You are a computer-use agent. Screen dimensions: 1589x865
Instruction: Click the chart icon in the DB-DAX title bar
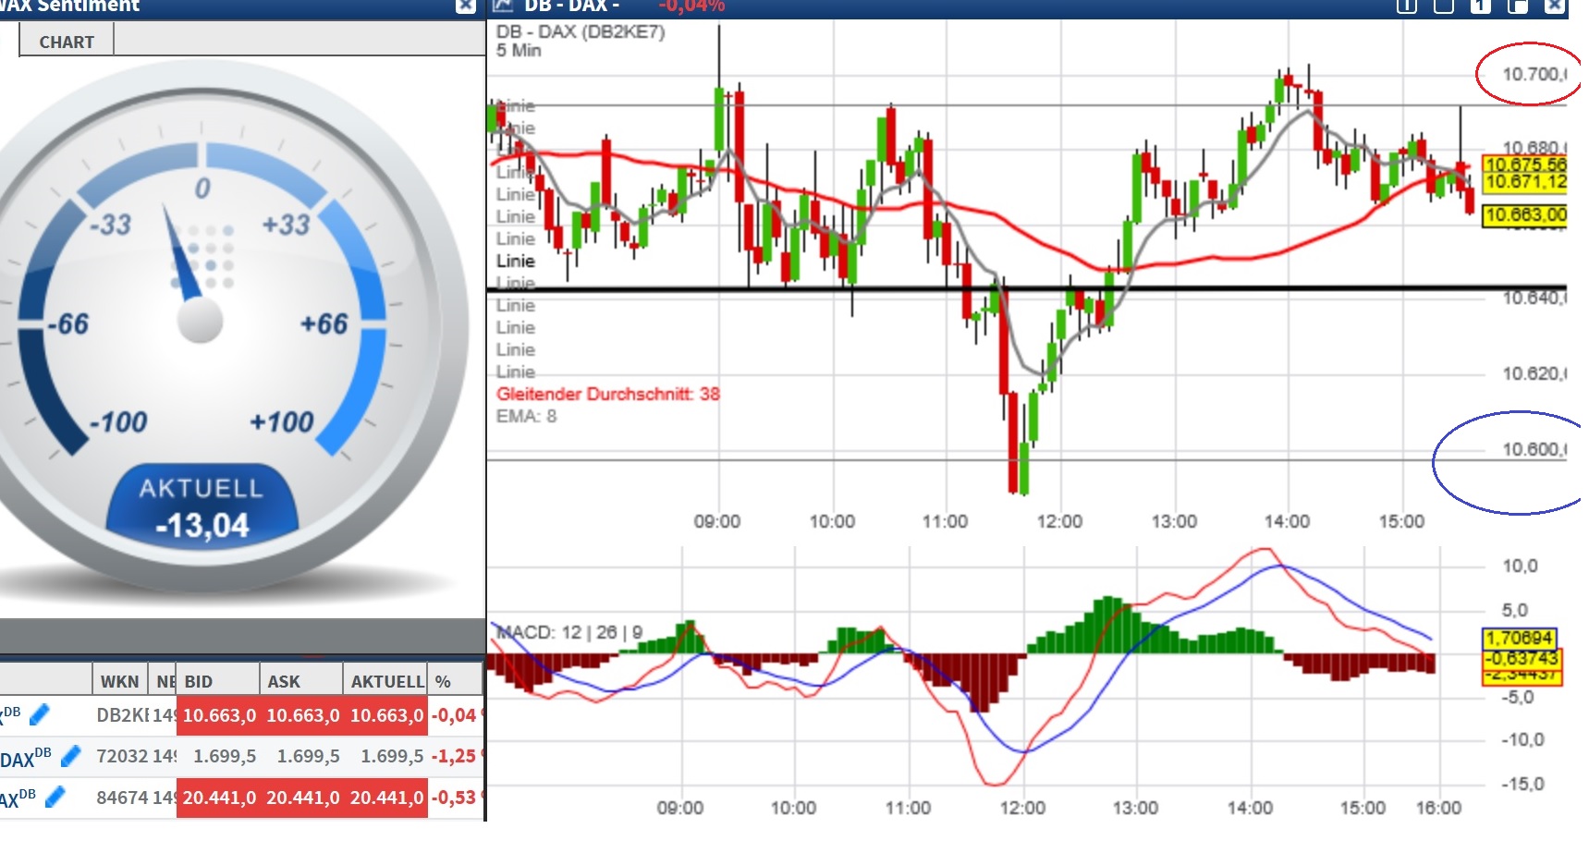[x=503, y=6]
